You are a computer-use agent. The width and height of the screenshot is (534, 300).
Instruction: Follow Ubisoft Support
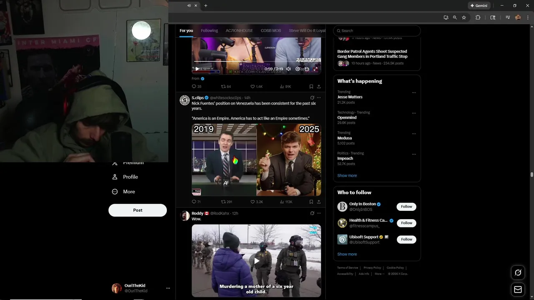click(x=406, y=239)
